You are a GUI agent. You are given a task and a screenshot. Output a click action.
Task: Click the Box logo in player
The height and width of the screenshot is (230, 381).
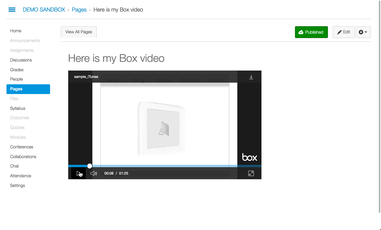pyautogui.click(x=249, y=157)
